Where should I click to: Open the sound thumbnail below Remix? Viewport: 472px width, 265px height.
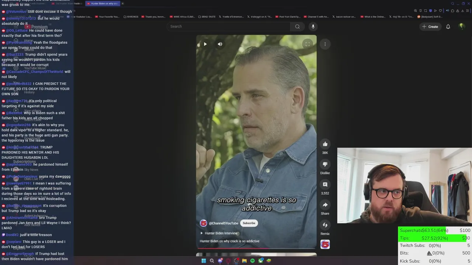pos(325,244)
